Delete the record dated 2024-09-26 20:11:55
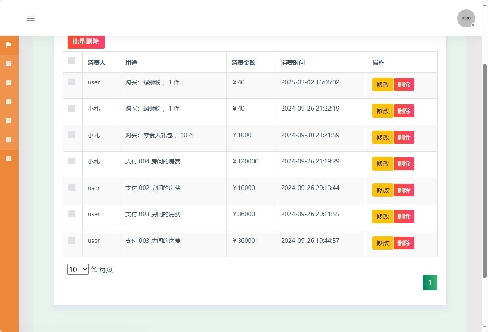Image resolution: width=488 pixels, height=332 pixels. [x=404, y=216]
